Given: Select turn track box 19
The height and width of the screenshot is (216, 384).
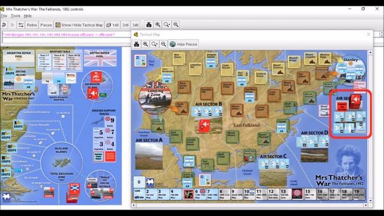Looking at the screenshot, I should [x=359, y=194].
